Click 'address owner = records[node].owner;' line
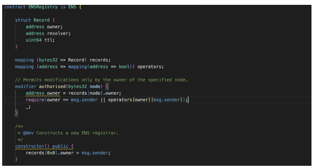This screenshot has width=315, height=168. pos(73,93)
